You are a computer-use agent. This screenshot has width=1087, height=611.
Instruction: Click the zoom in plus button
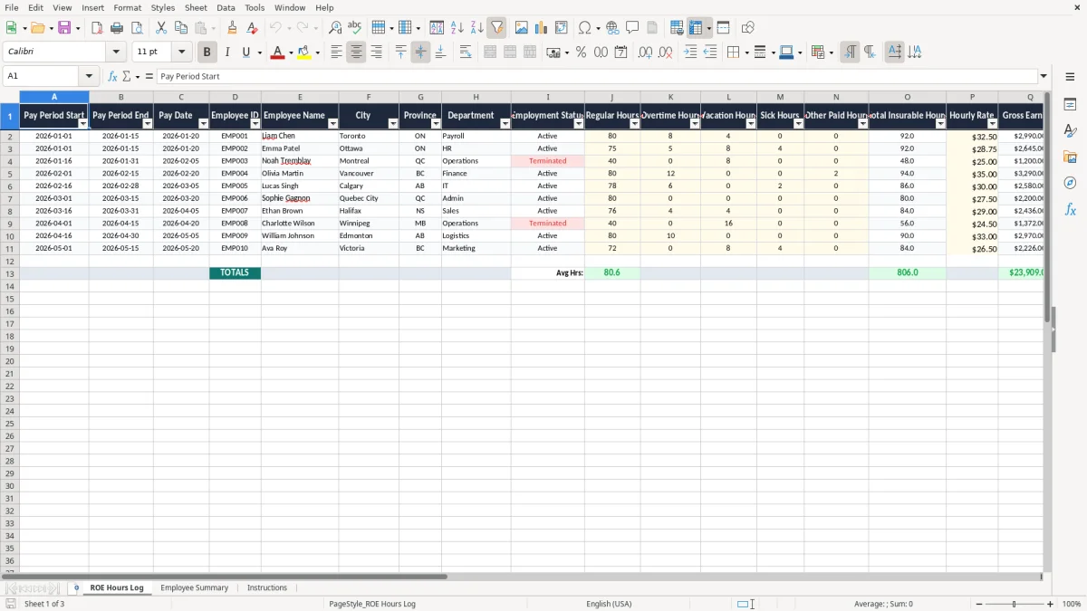pyautogui.click(x=1051, y=604)
